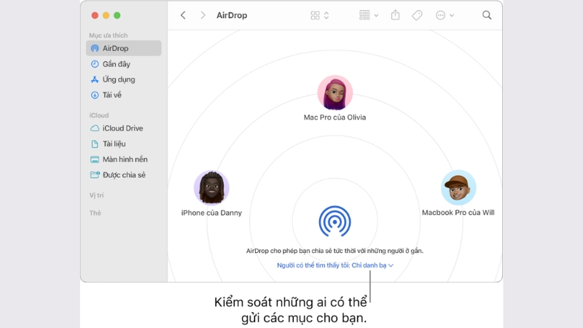Viewport: 583px width, 328px height.
Task: Click the Tags icon in toolbar
Action: pos(417,15)
